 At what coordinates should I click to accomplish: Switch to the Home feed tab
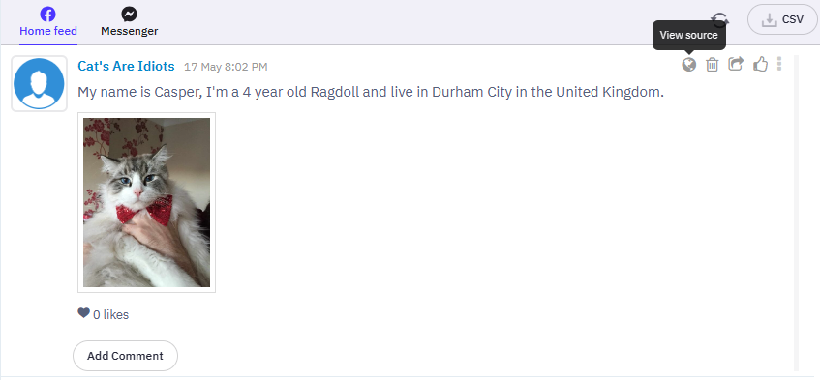point(48,22)
